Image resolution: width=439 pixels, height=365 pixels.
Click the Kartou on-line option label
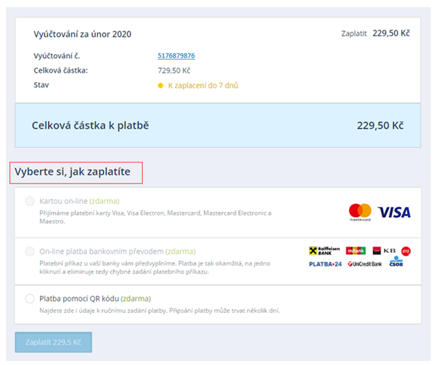63,201
